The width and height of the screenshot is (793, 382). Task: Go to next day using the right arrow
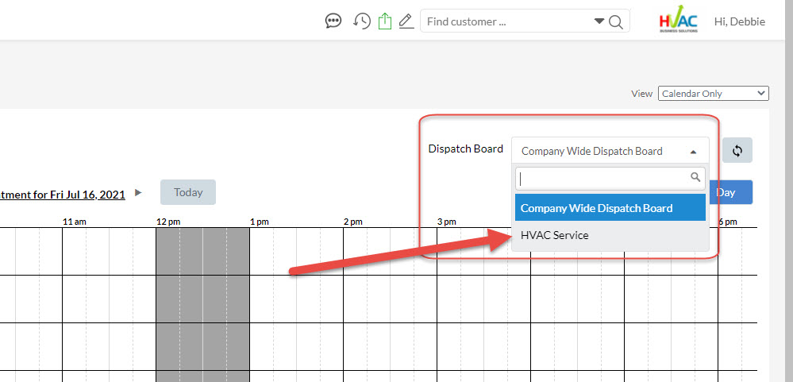[x=138, y=192]
